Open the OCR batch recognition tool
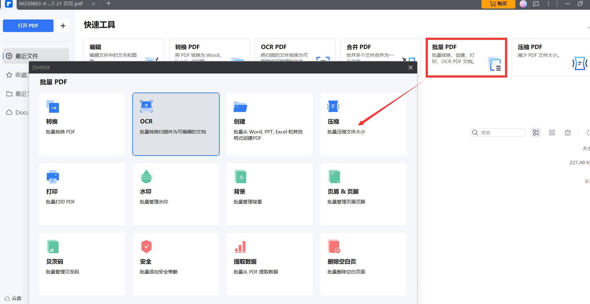 176,124
